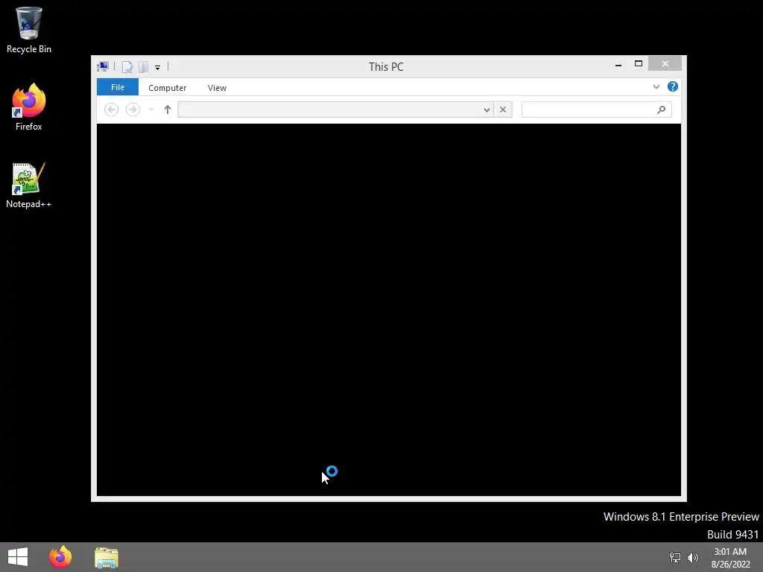763x572 pixels.
Task: Expand the address bar history dropdown
Action: (x=487, y=109)
